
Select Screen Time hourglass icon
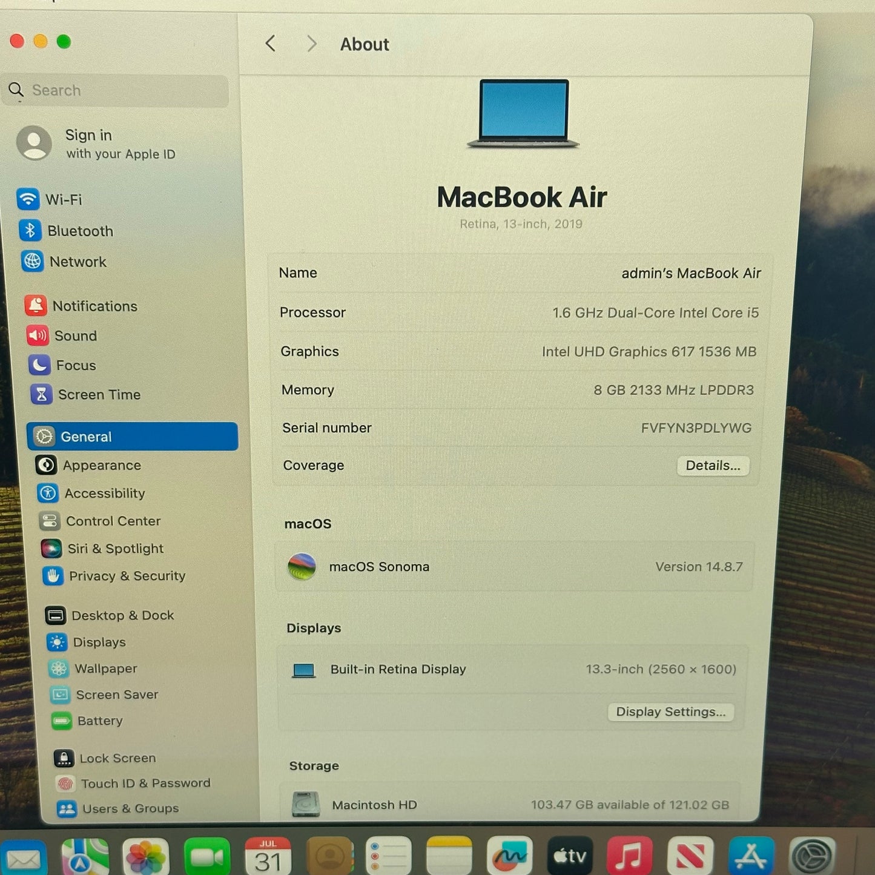[x=41, y=394]
